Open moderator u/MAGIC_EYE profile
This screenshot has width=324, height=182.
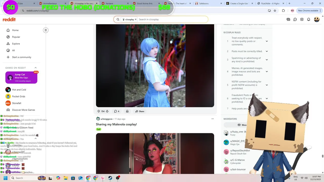[x=237, y=141]
